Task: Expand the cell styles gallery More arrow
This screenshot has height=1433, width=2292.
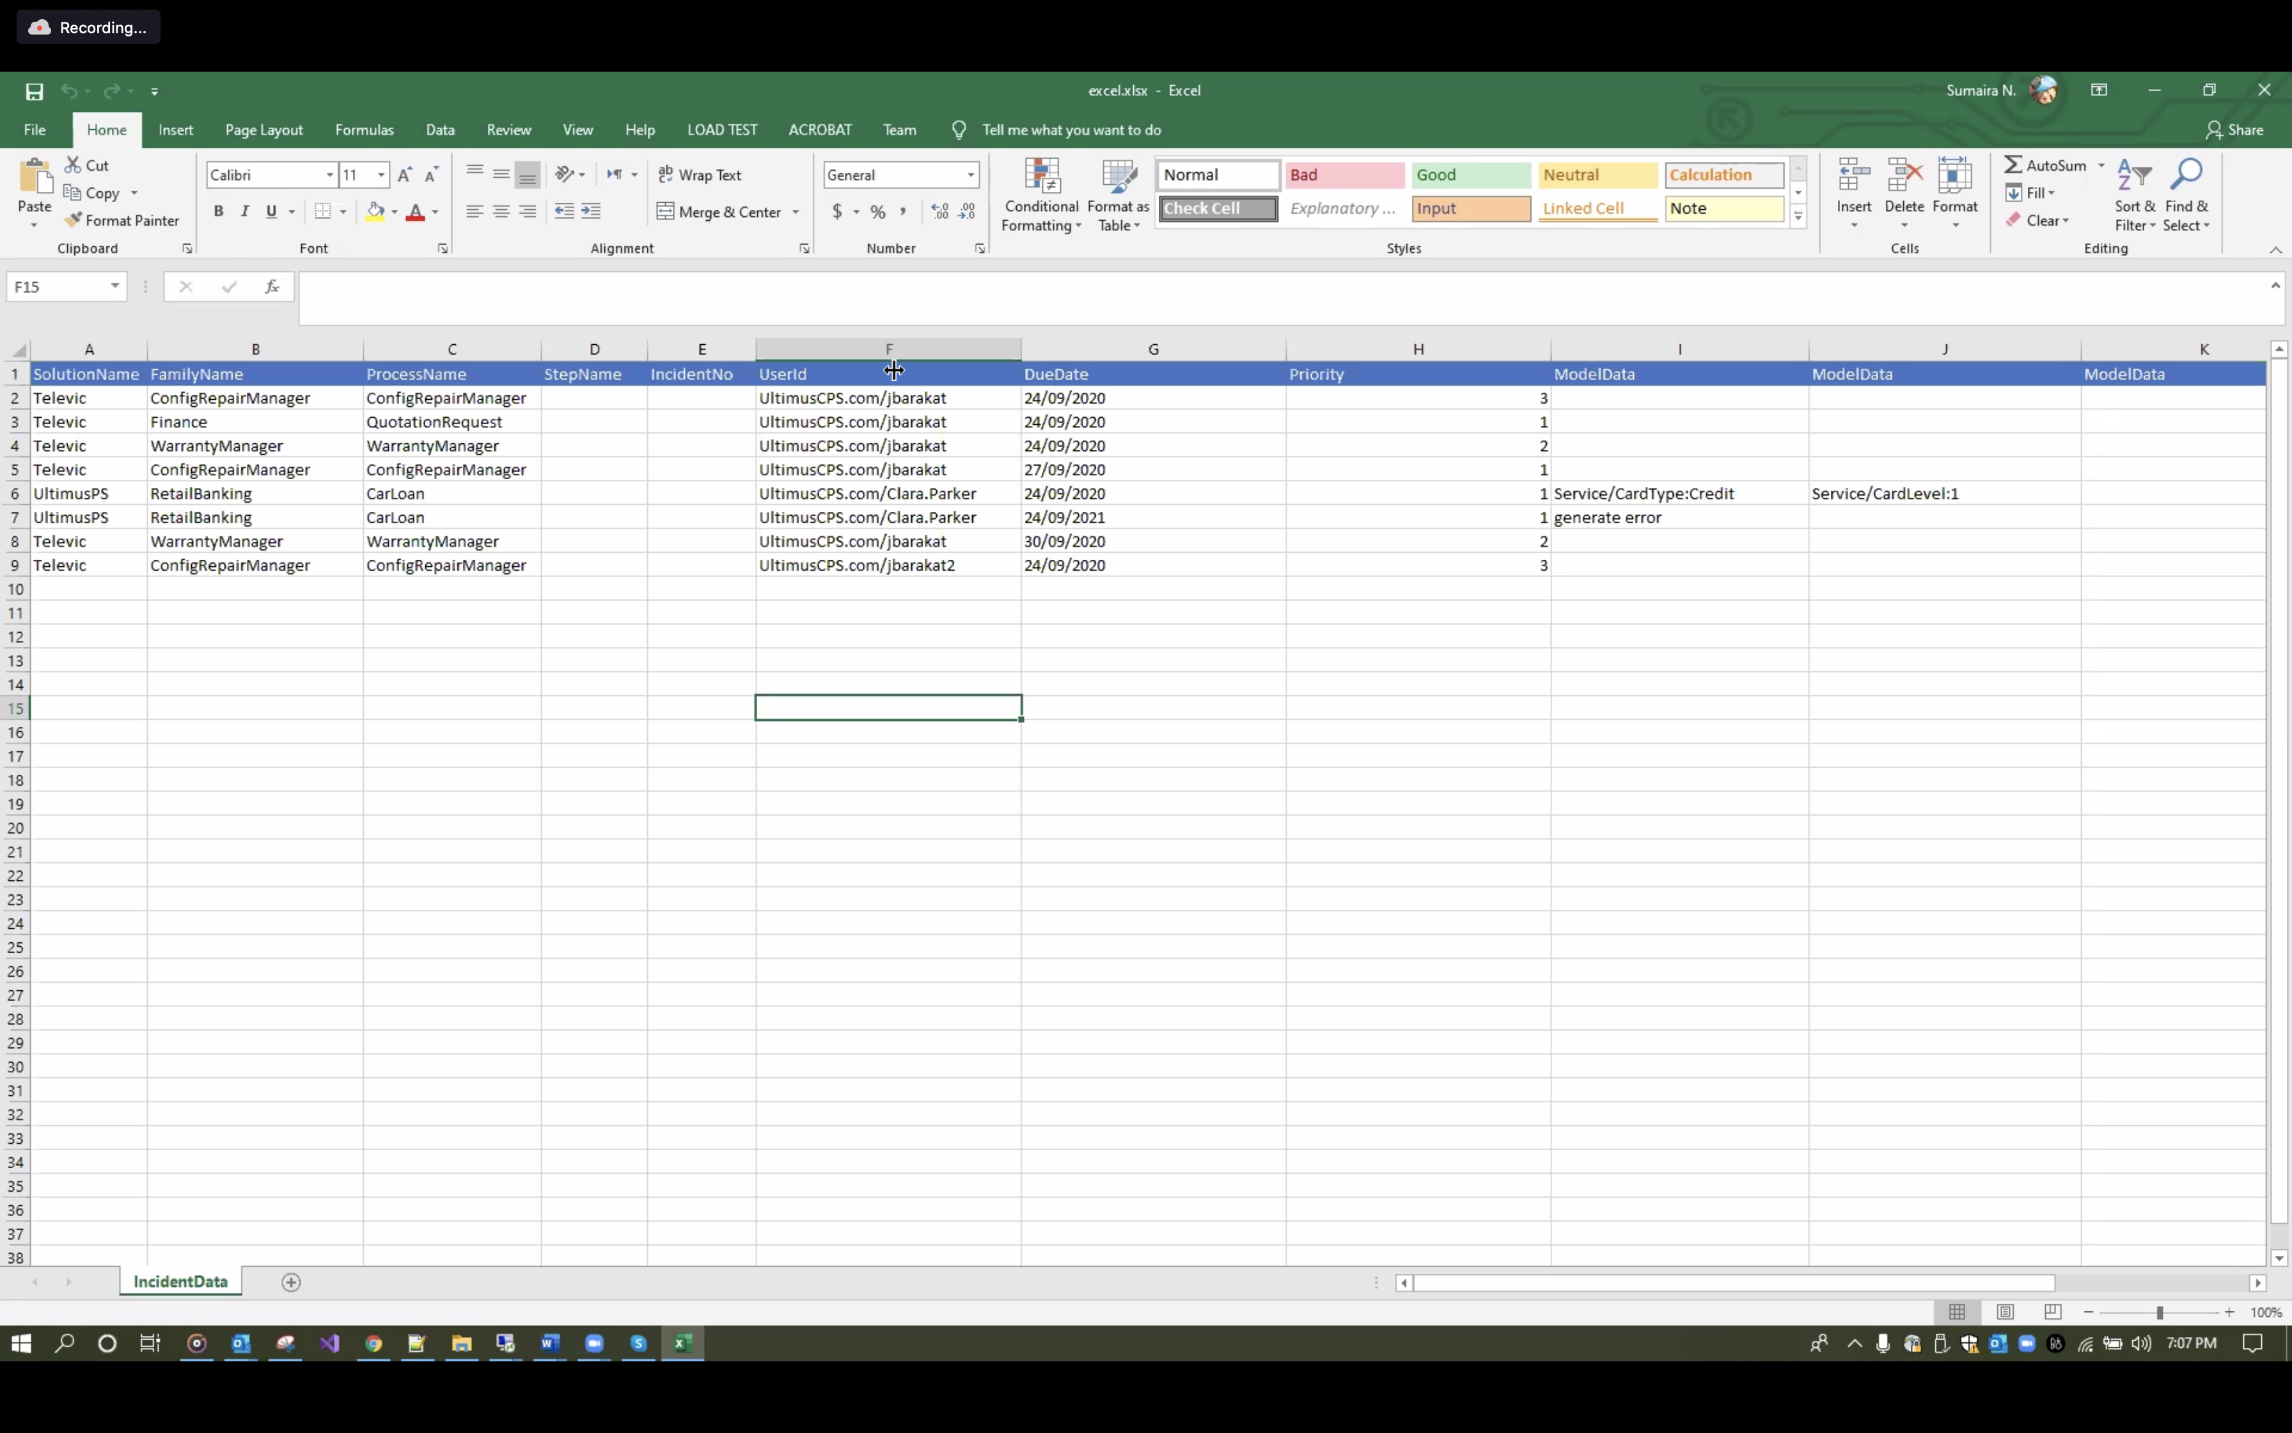Action: coord(1798,217)
